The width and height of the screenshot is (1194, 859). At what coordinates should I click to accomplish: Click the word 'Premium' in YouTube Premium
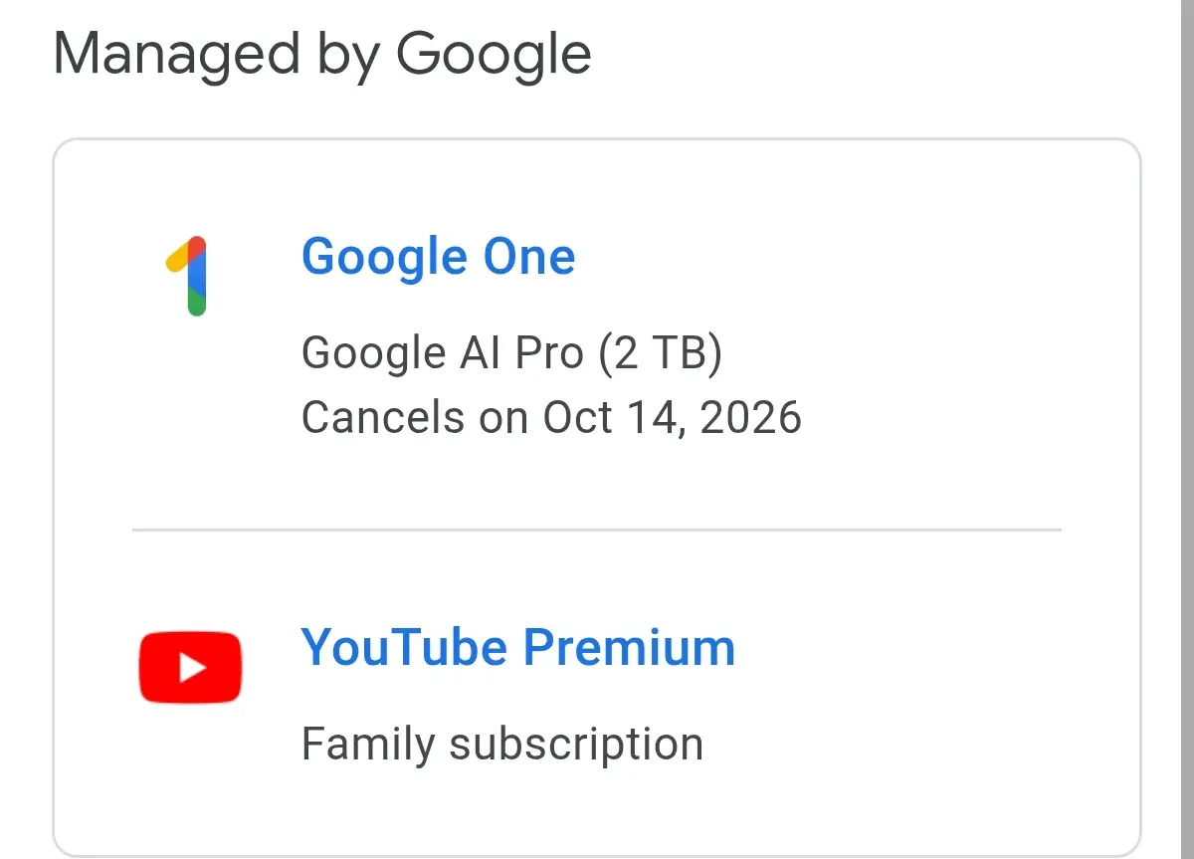[x=629, y=648]
